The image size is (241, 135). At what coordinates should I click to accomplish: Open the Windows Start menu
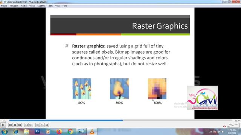coord(5,132)
